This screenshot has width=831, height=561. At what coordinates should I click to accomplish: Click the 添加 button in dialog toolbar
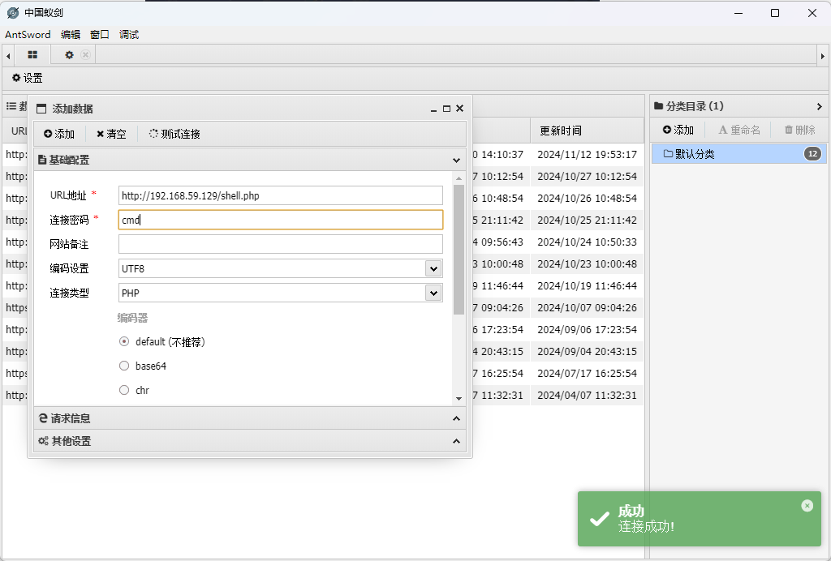[x=59, y=134]
